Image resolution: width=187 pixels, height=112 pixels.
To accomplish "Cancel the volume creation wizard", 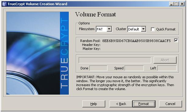I will point(170,104).
